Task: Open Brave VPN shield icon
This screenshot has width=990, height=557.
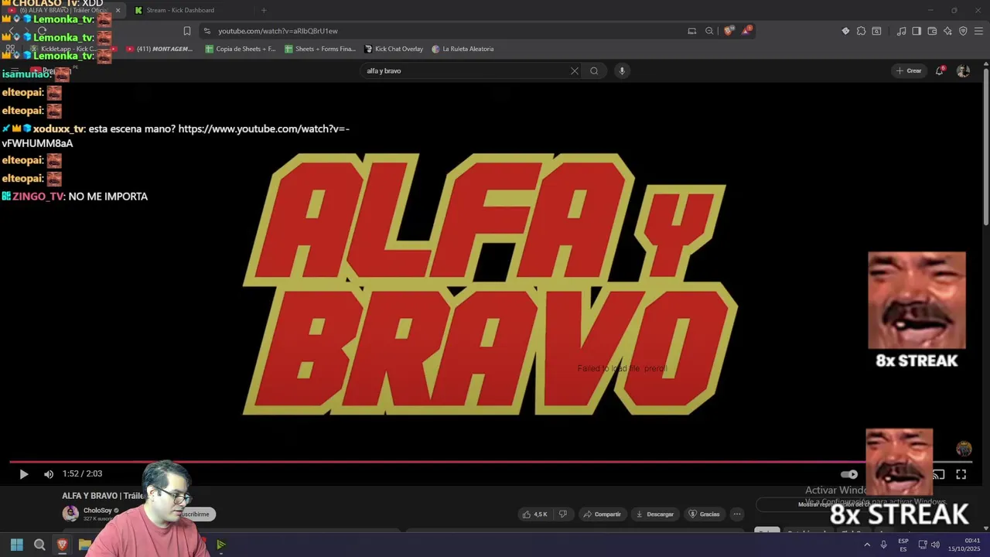Action: (x=963, y=31)
